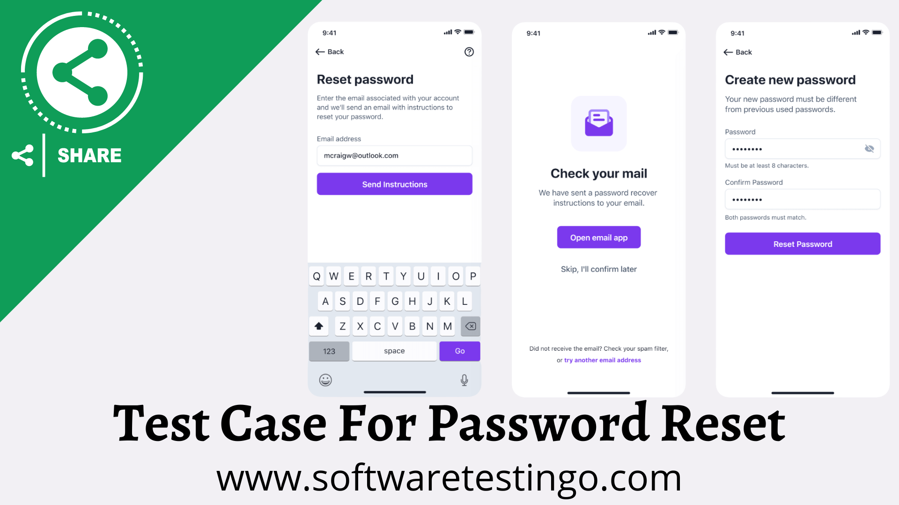The height and width of the screenshot is (505, 899).
Task: Click the shift/caps key on keyboard
Action: [318, 325]
